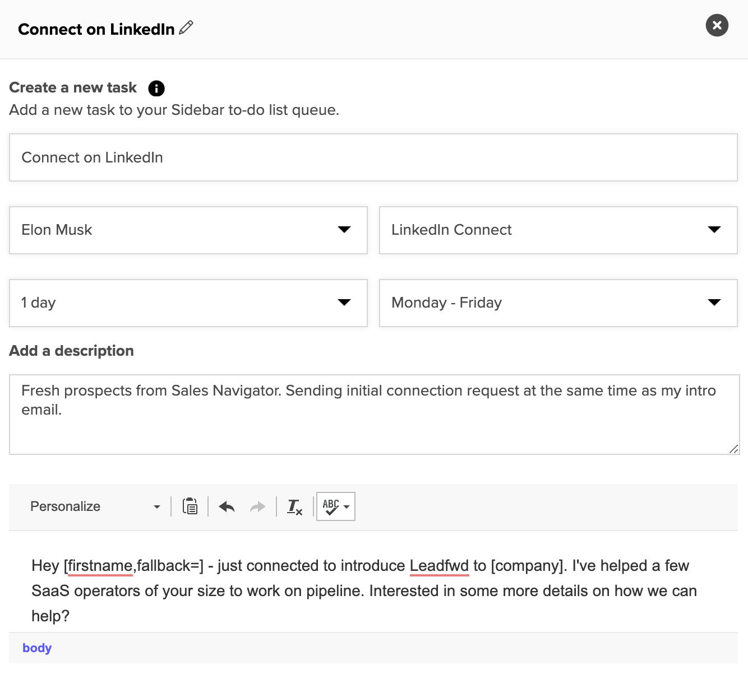
Task: Close the Connect on LinkedIn dialog
Action: (x=717, y=25)
